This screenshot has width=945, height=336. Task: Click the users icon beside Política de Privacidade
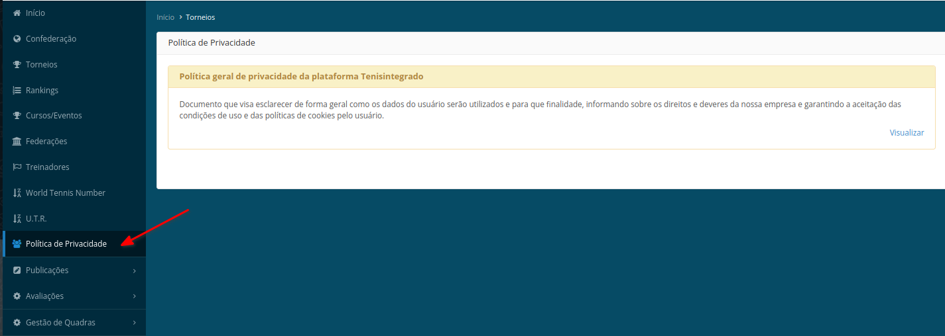click(17, 244)
